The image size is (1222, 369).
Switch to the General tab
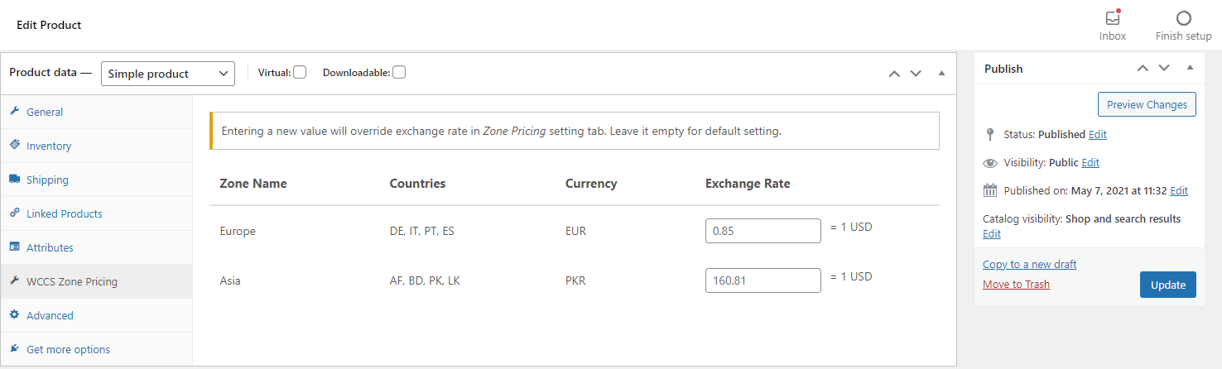tap(45, 112)
